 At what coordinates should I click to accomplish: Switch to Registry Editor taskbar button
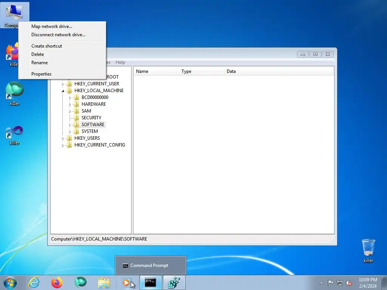coord(174,282)
